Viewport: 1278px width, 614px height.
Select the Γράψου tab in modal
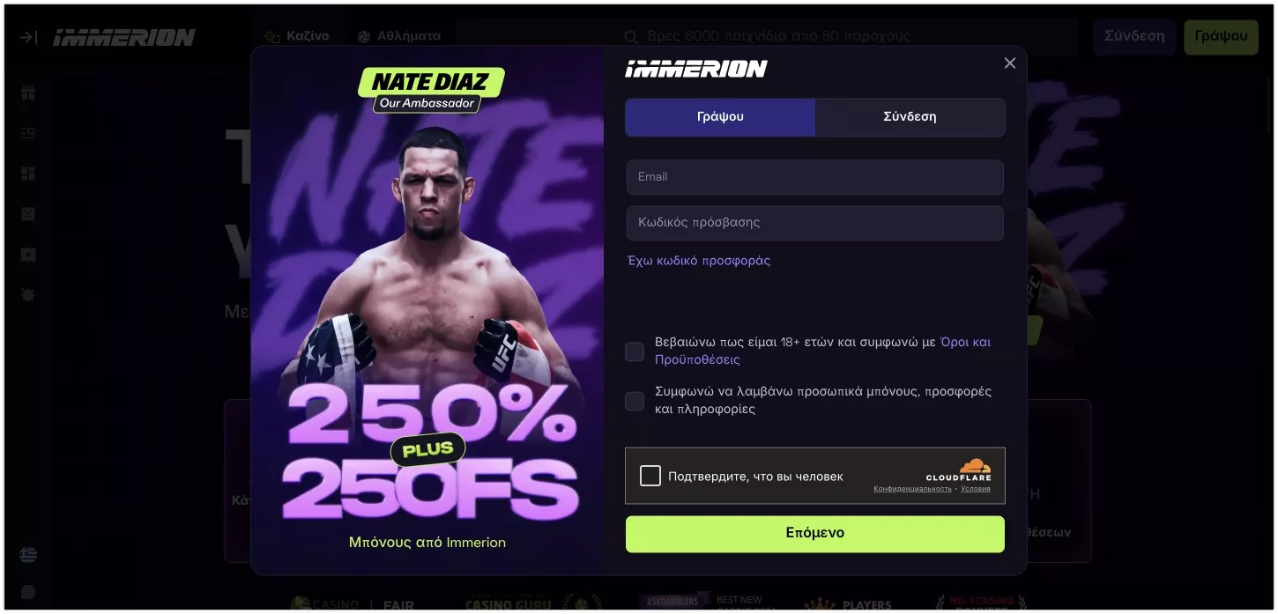720,117
